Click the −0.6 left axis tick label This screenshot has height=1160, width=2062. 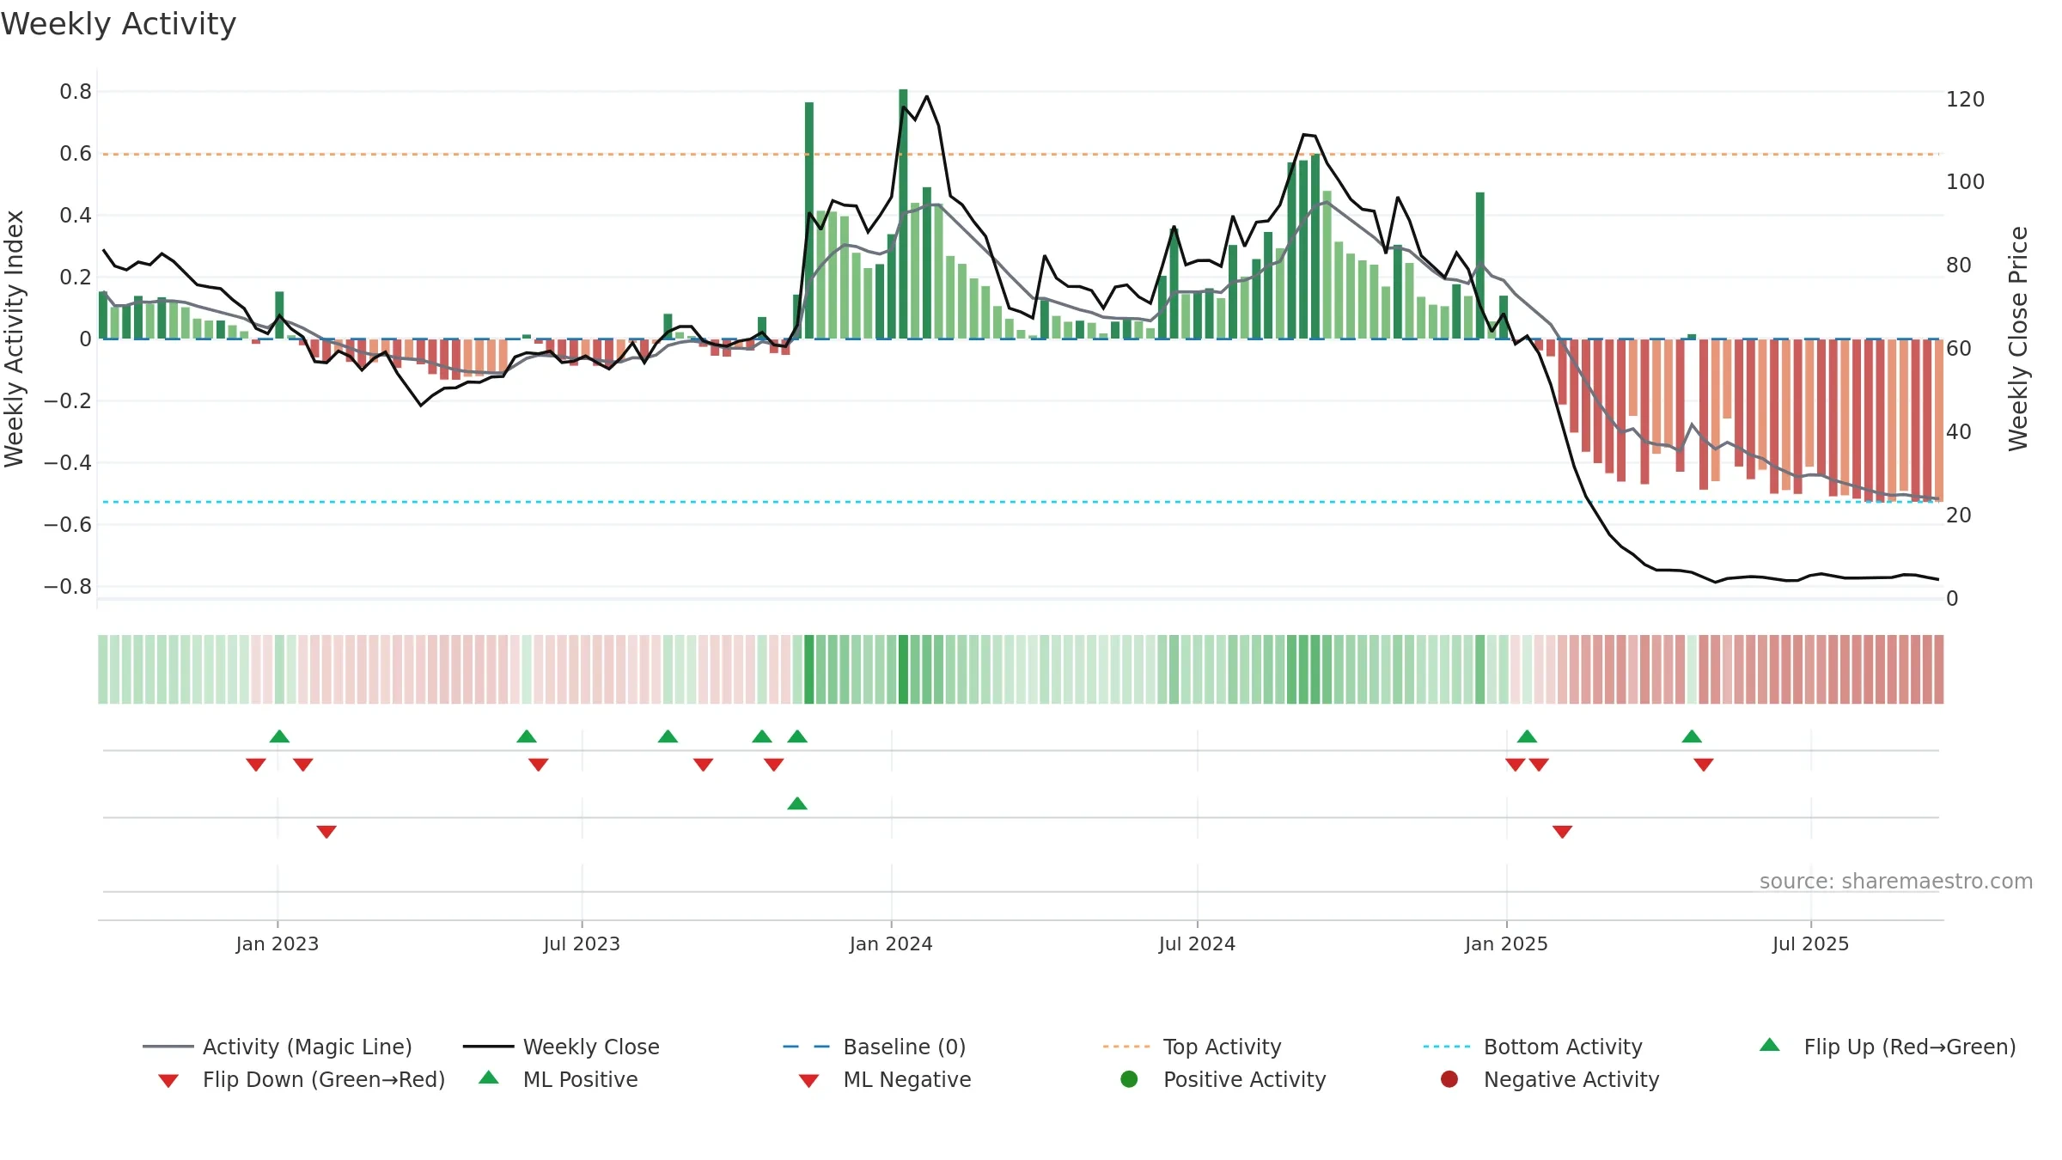(68, 524)
